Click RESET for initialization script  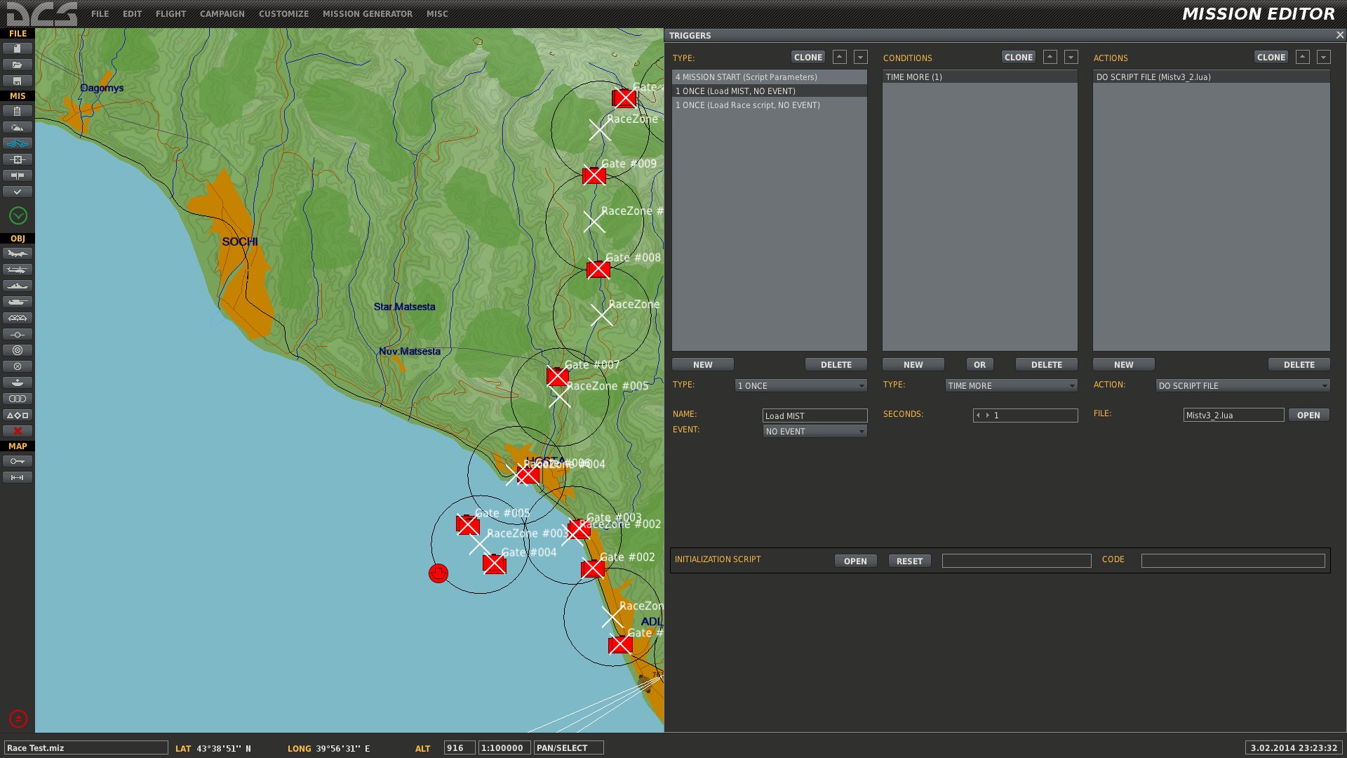click(910, 561)
